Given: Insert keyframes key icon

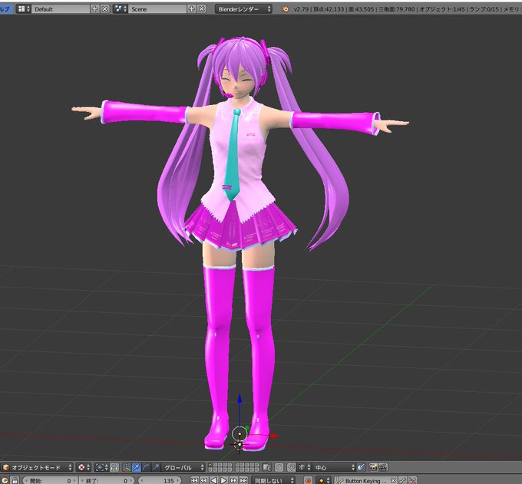Looking at the screenshot, I should click(x=403, y=481).
